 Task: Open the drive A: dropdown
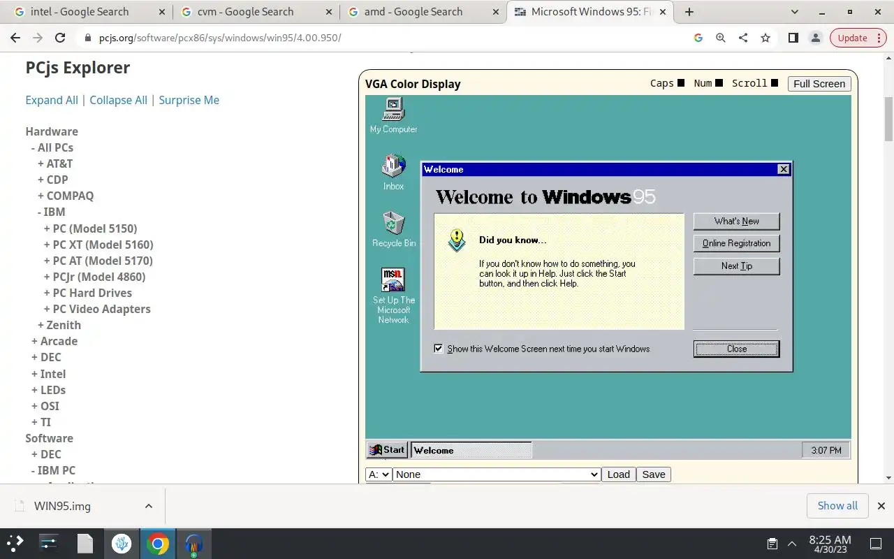pos(379,474)
